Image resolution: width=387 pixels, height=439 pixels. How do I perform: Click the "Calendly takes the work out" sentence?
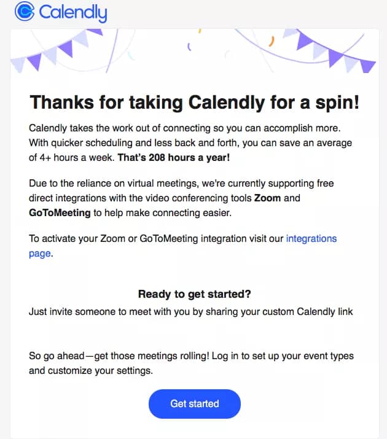point(185,128)
